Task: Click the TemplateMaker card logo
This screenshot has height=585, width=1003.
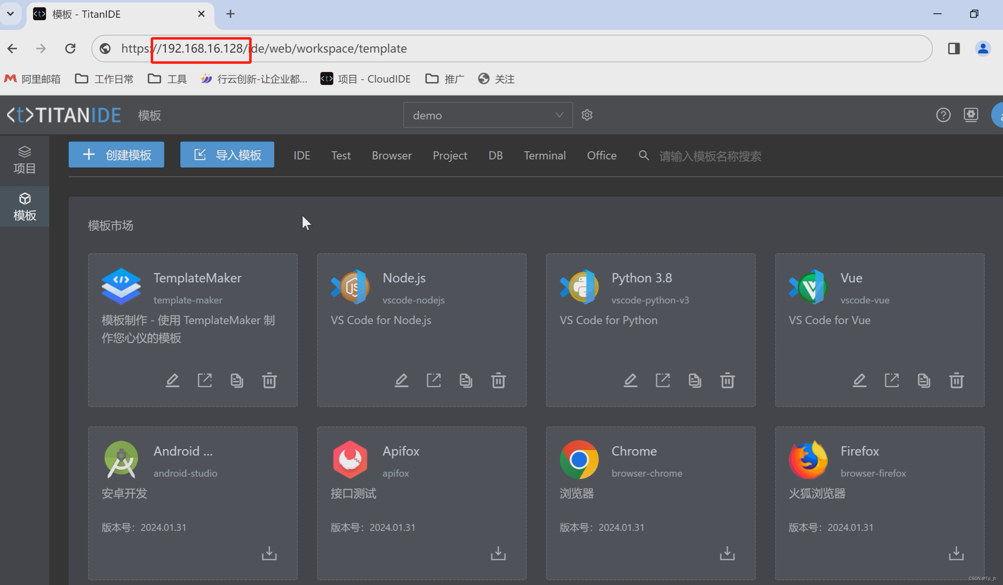Action: coord(121,286)
